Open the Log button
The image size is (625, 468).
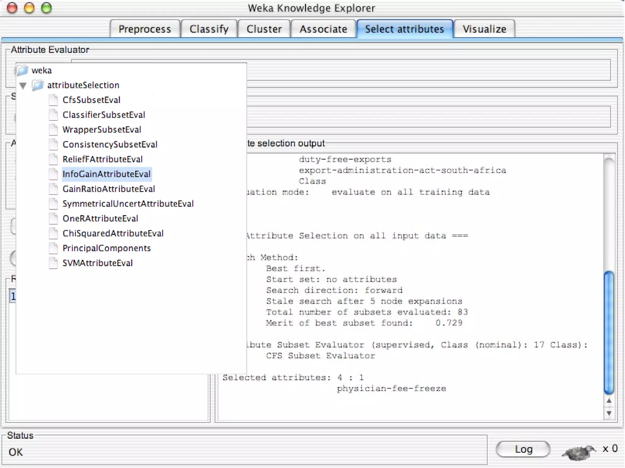[523, 449]
